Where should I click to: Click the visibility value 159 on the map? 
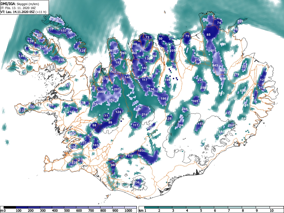(x=31, y=41)
